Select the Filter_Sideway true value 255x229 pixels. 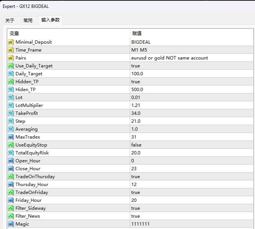coord(135,208)
